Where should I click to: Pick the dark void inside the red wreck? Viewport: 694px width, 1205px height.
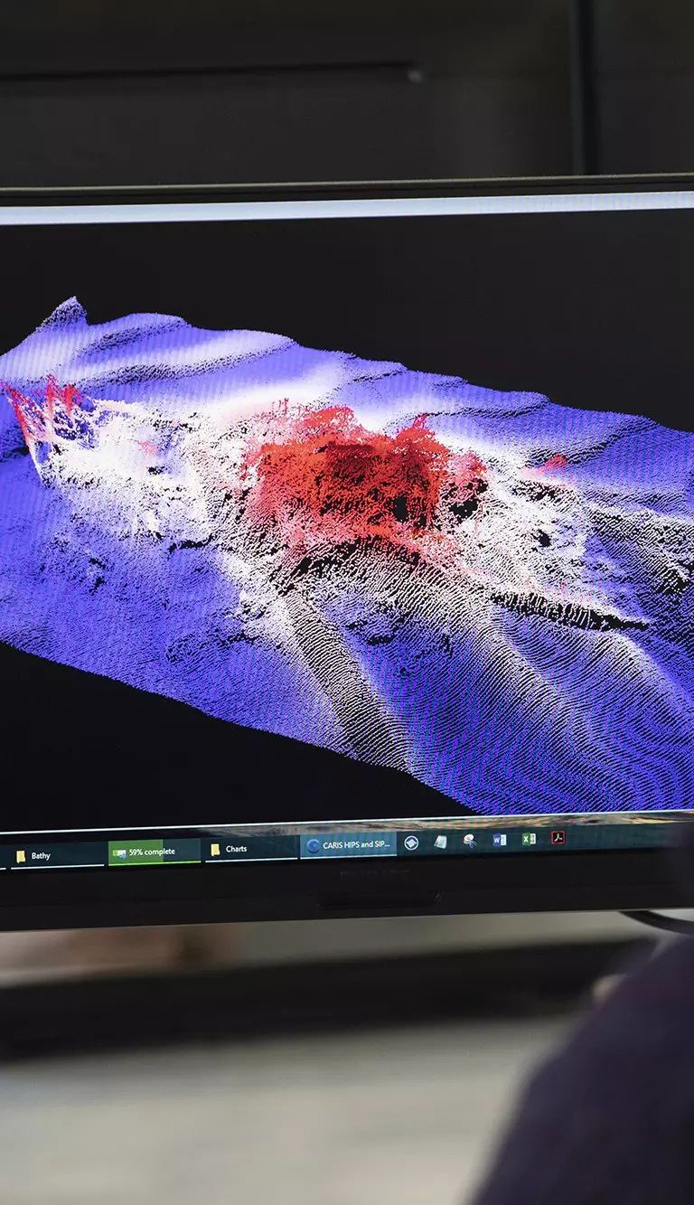399,508
